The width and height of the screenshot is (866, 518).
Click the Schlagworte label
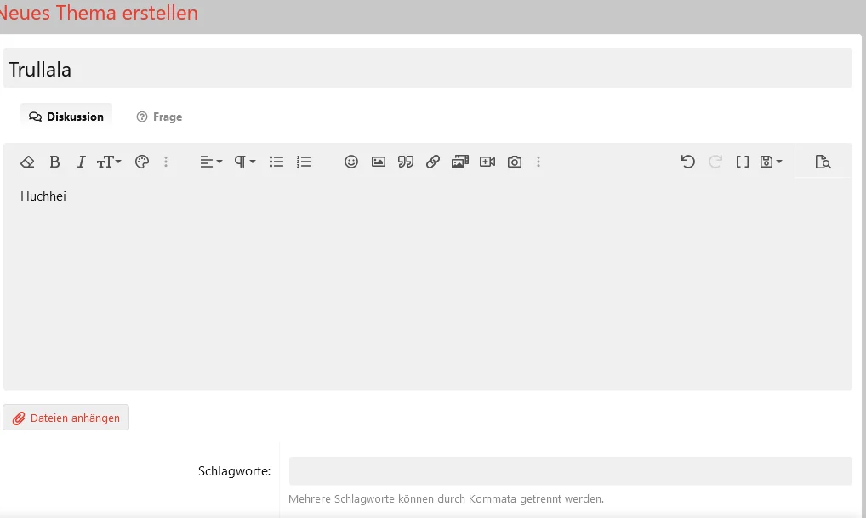(x=234, y=471)
